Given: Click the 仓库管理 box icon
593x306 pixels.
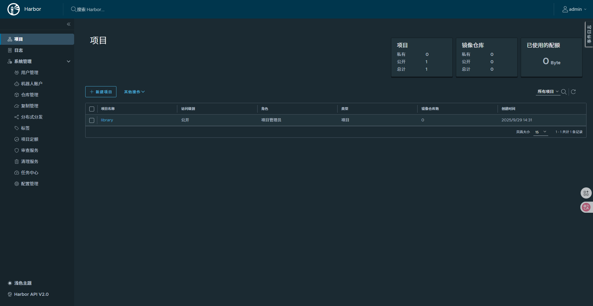Looking at the screenshot, I should tap(17, 95).
